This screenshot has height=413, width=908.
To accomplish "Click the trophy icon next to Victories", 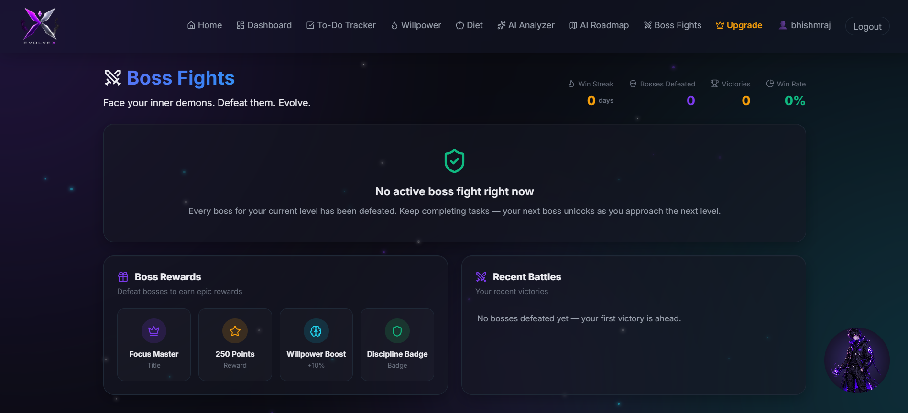I will [714, 84].
